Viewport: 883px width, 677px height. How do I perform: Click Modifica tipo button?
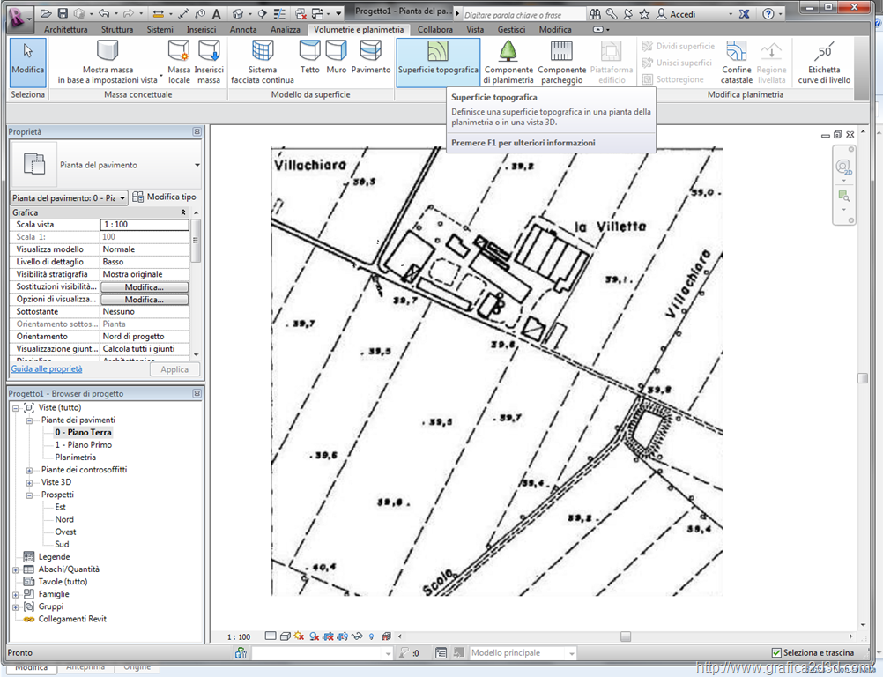click(164, 197)
